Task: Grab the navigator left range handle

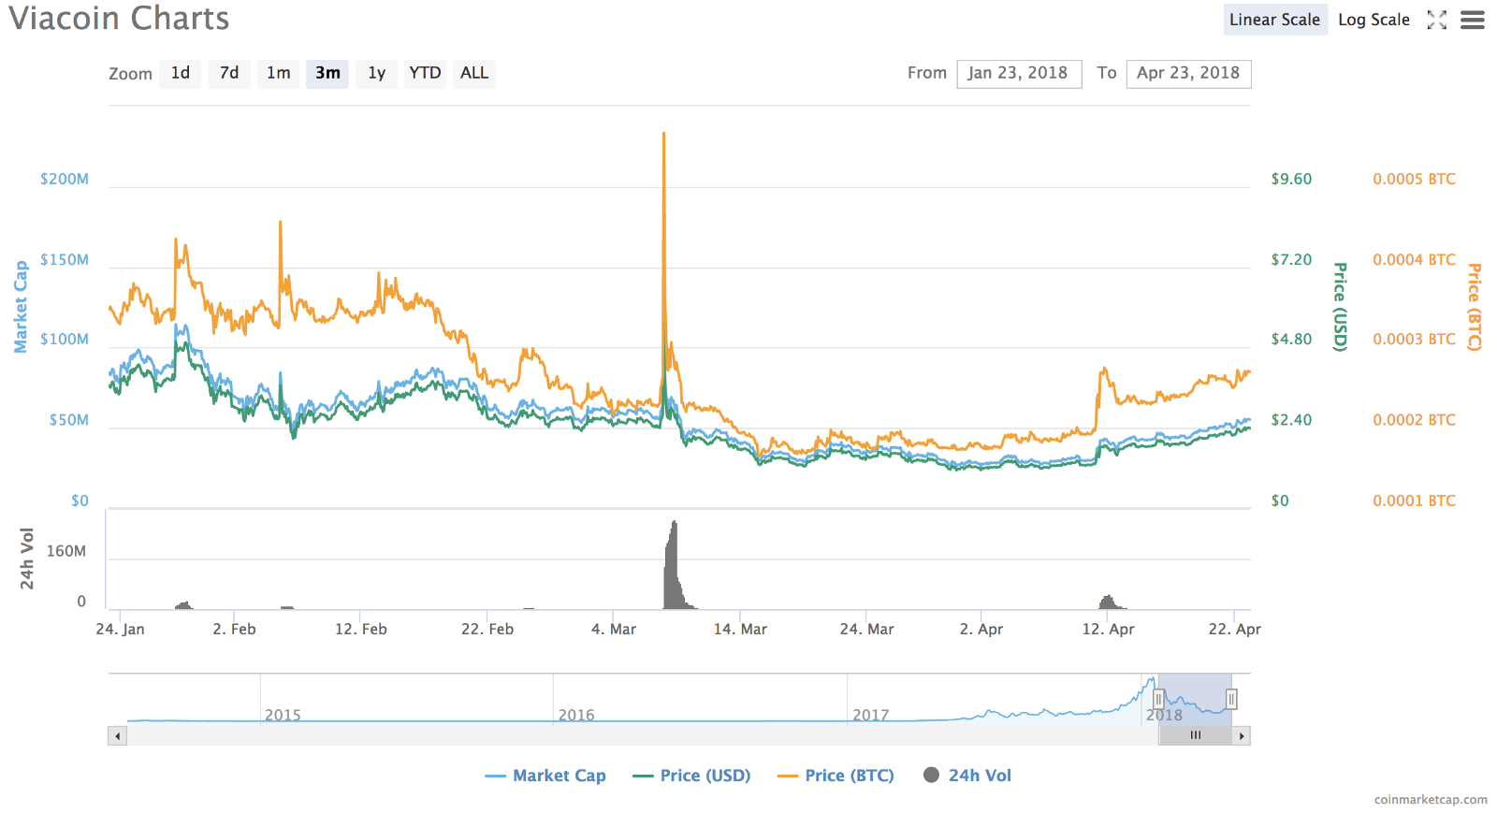Action: coord(1158,700)
